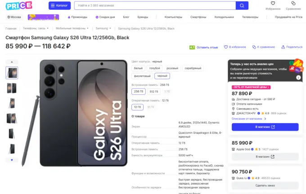Open the comparison list icon in header
Screen dimensions: 306x194
(x=293, y=4)
